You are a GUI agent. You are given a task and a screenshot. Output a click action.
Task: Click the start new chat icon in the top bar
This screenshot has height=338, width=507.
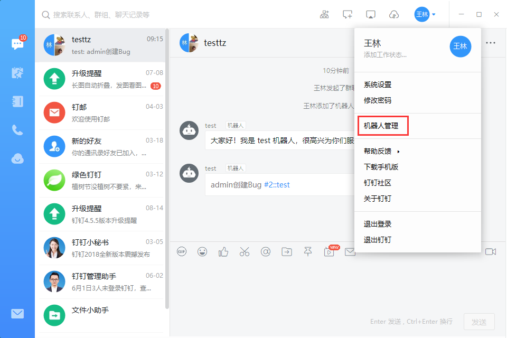click(x=348, y=15)
